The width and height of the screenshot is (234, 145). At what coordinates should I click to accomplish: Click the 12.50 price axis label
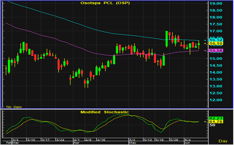[x=216, y=93]
